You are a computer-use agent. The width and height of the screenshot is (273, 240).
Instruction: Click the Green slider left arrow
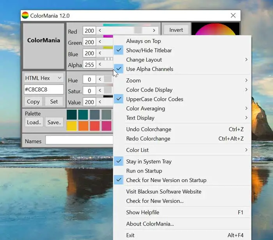[100, 42]
